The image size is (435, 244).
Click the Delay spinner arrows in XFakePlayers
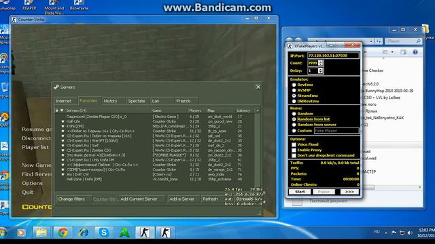pyautogui.click(x=321, y=70)
